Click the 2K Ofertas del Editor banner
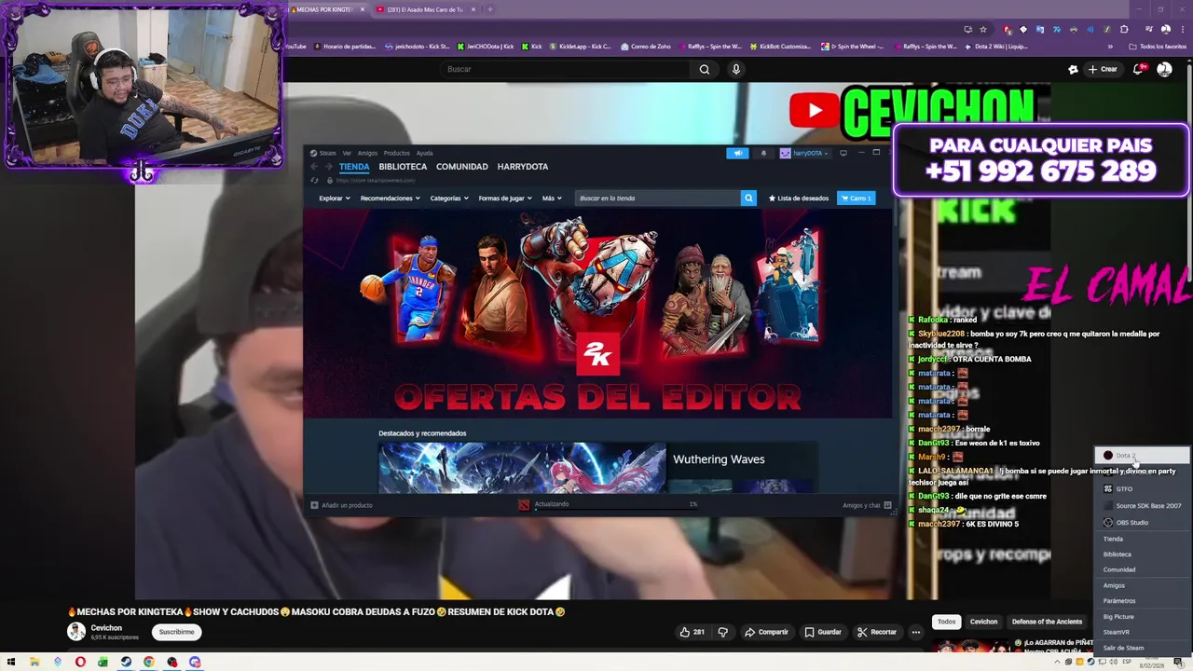 pyautogui.click(x=596, y=312)
